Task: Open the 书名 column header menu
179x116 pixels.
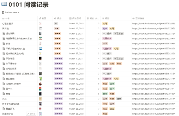Action: tap(19, 18)
